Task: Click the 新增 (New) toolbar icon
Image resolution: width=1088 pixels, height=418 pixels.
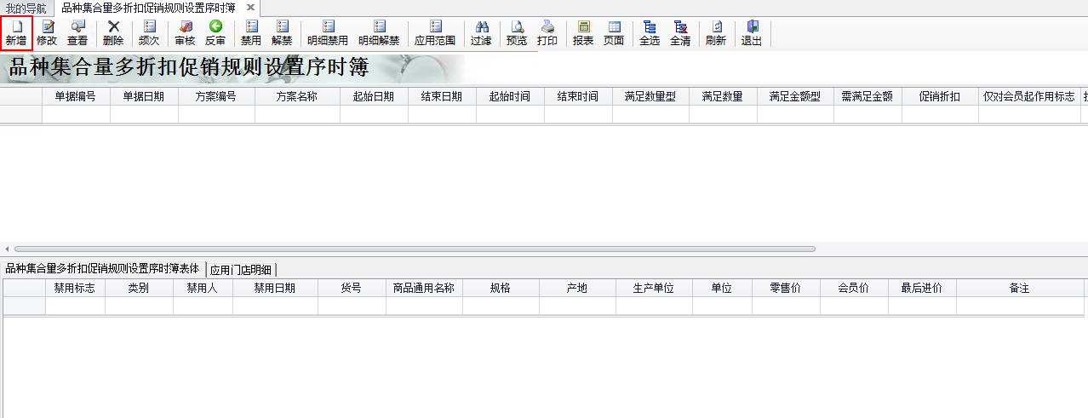Action: (x=16, y=33)
